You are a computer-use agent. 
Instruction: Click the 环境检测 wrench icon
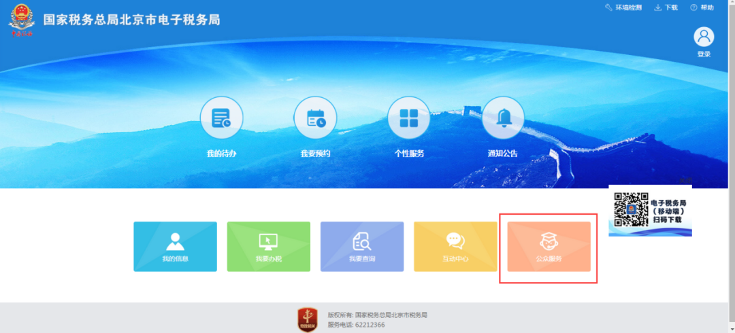coord(609,7)
